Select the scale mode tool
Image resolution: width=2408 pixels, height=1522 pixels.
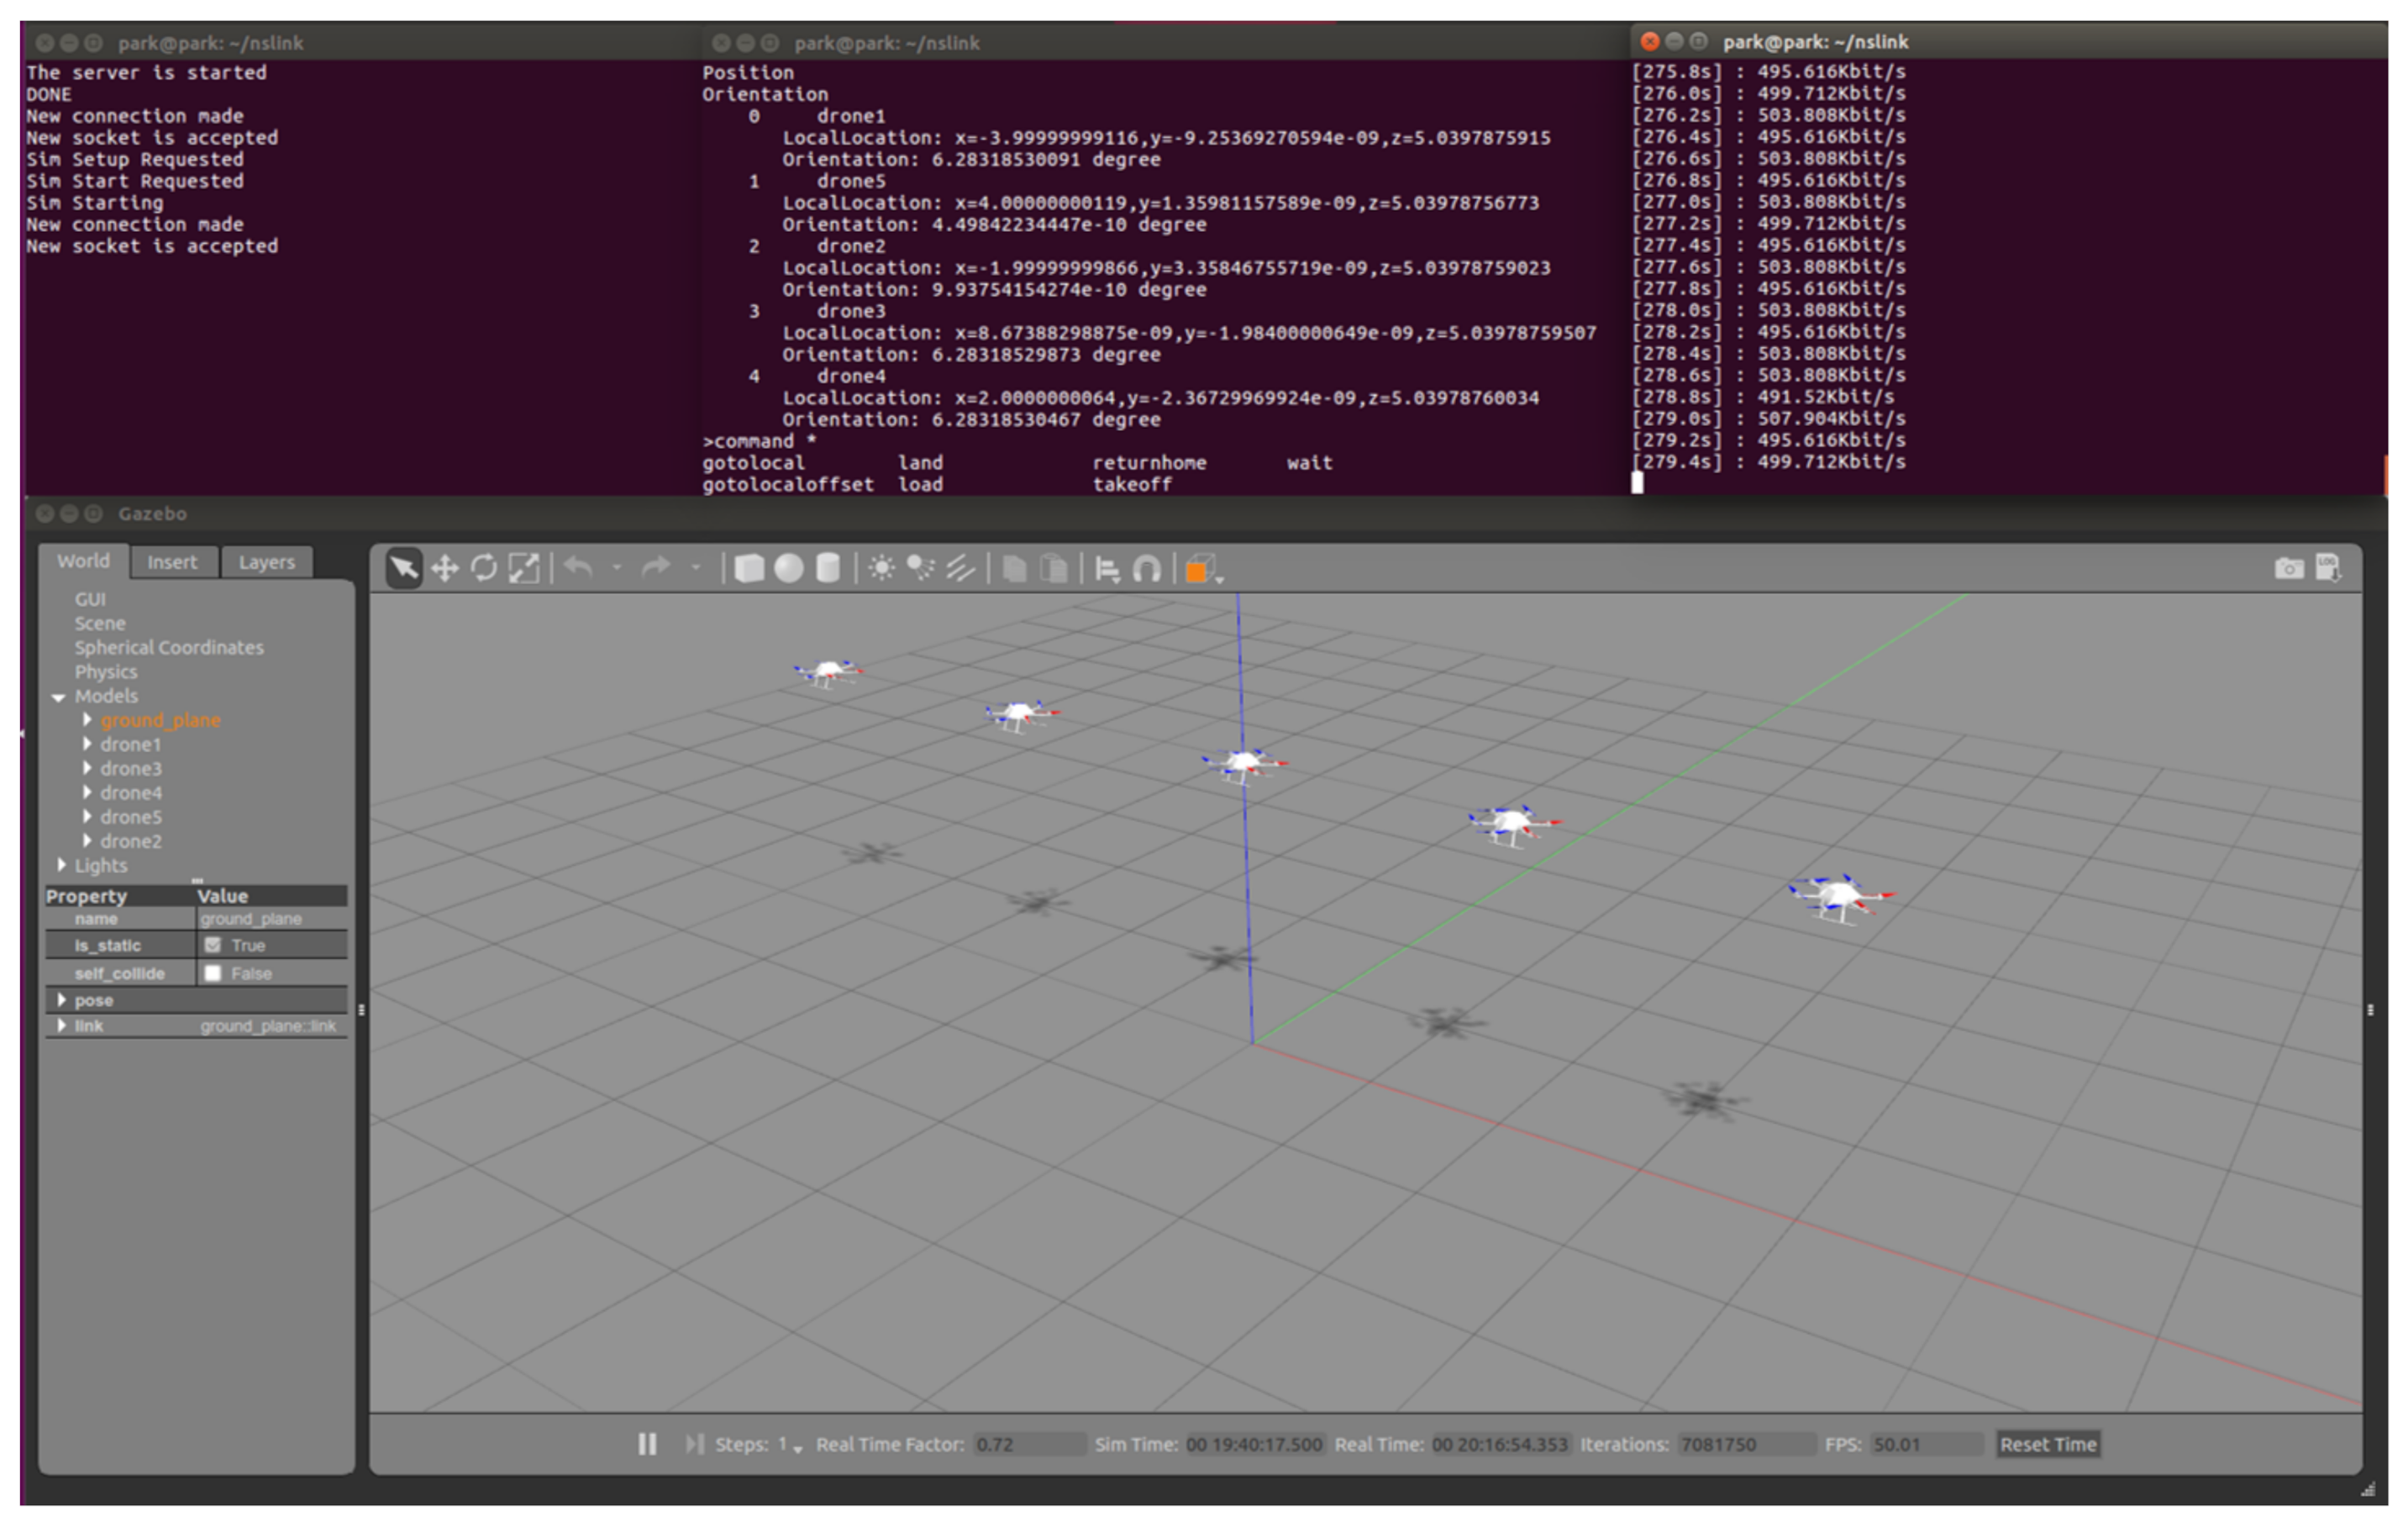[524, 569]
